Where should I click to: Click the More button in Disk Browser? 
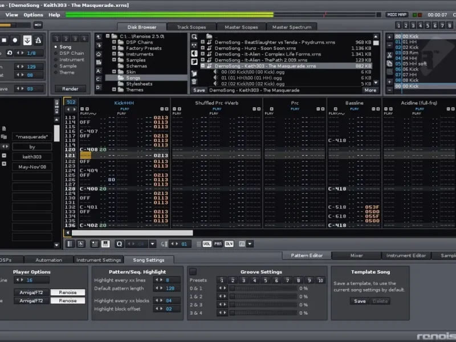click(x=370, y=90)
